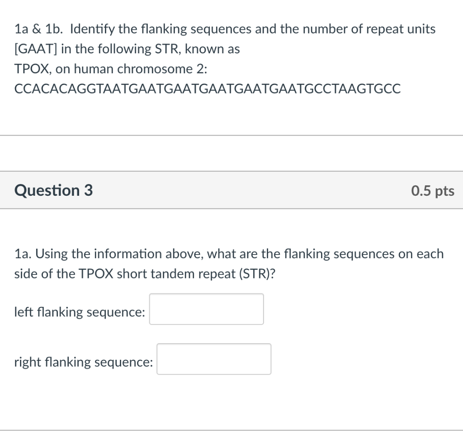This screenshot has width=463, height=434.
Task: Click the left flanking sequence input box
Action: click(x=206, y=309)
